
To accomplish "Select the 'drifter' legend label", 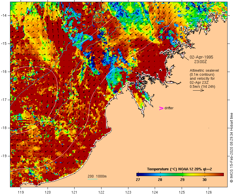I will coord(169,108).
